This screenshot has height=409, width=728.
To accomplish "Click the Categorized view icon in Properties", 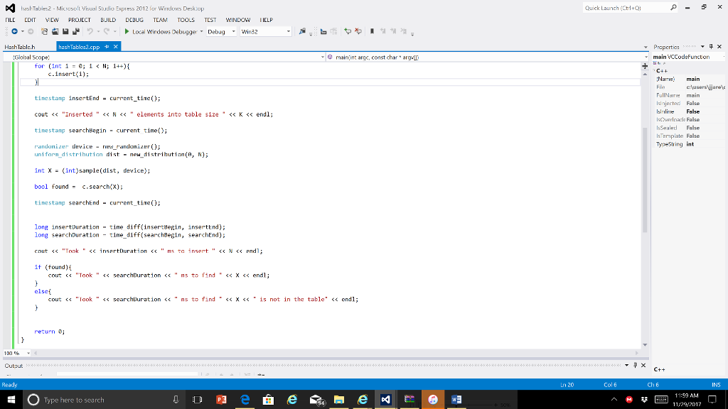I will point(655,63).
